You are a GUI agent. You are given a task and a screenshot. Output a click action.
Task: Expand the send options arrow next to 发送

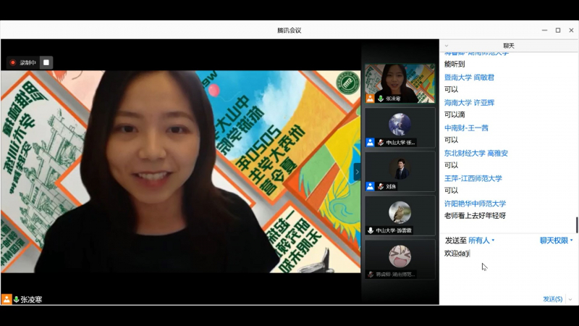(570, 299)
